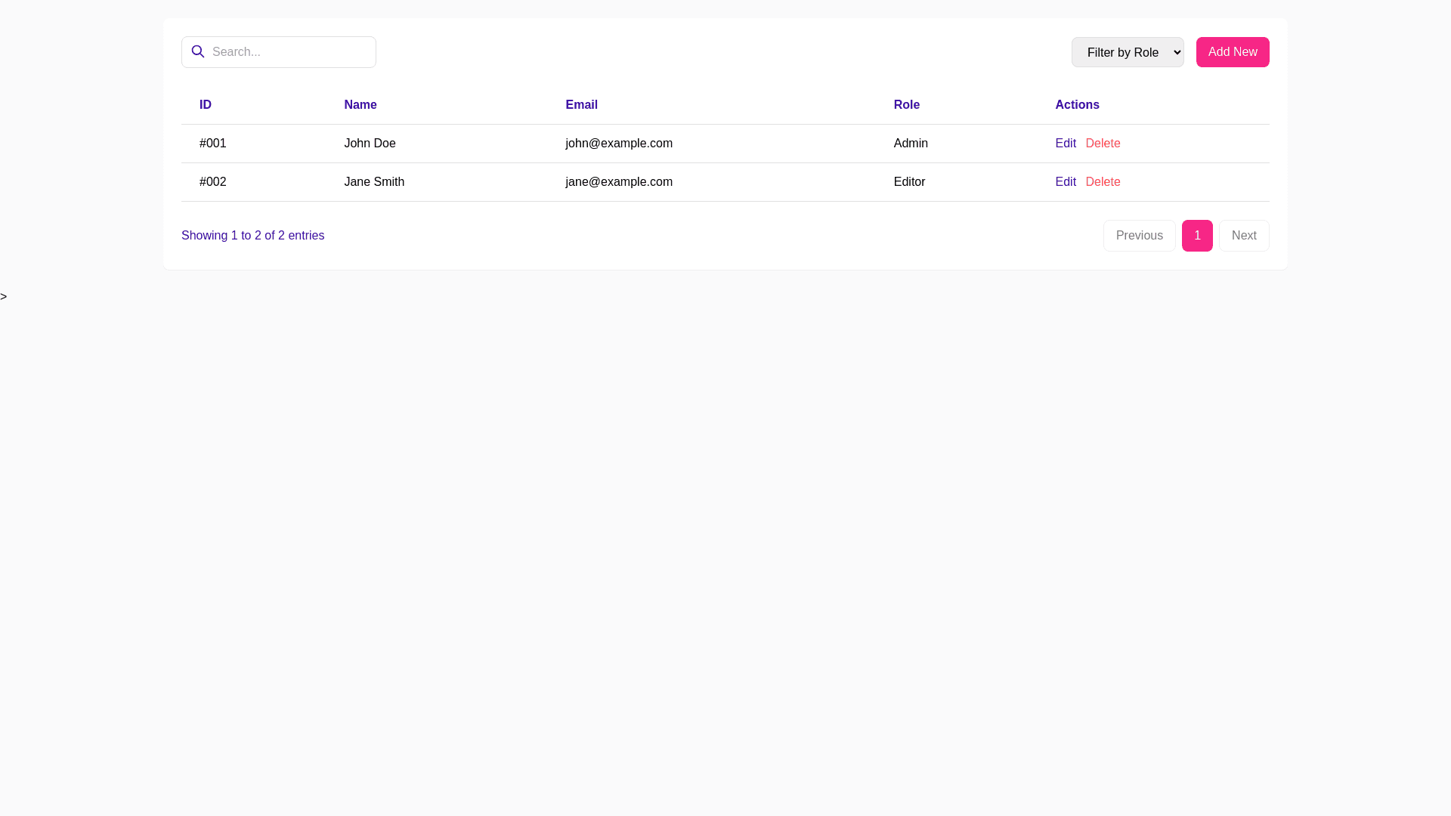1451x816 pixels.
Task: Go to the Previous page
Action: [x=1139, y=236]
